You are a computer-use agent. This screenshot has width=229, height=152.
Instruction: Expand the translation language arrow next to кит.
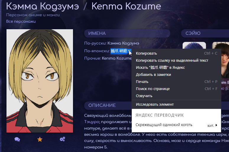click(216, 125)
